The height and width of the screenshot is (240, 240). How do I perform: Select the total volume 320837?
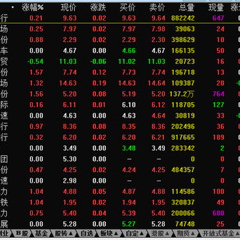(183, 203)
